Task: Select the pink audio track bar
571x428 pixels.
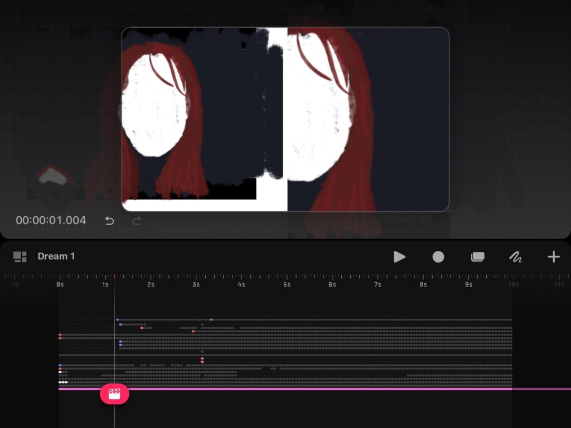Action: tap(312, 389)
